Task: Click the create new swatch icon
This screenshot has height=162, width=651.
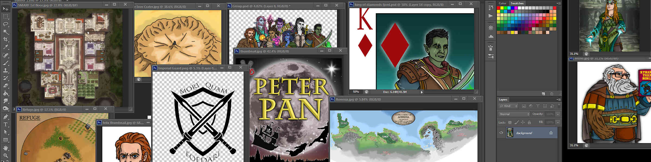Action: point(543,94)
